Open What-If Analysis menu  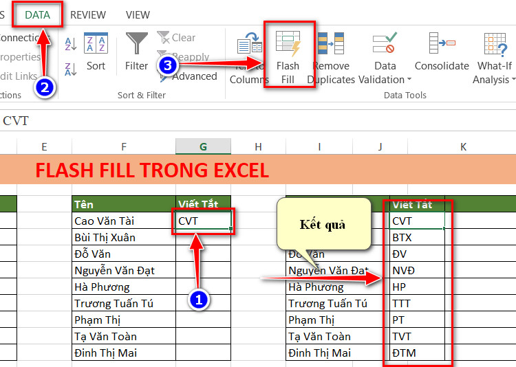click(494, 58)
